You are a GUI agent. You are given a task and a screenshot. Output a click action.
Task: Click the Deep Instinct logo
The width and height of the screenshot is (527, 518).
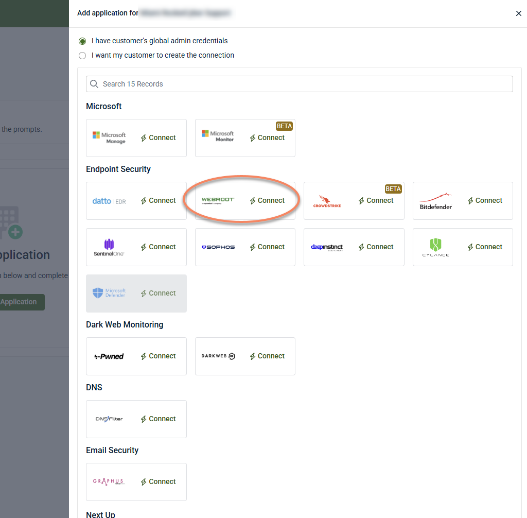(x=327, y=247)
